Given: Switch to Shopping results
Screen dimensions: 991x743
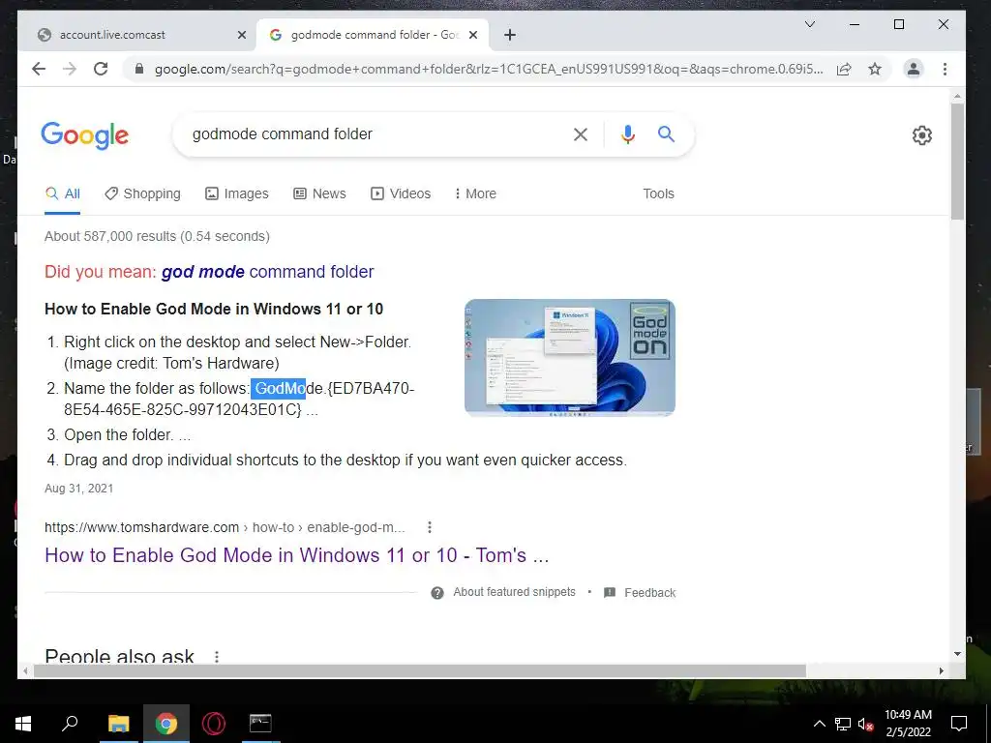Looking at the screenshot, I should tap(143, 193).
